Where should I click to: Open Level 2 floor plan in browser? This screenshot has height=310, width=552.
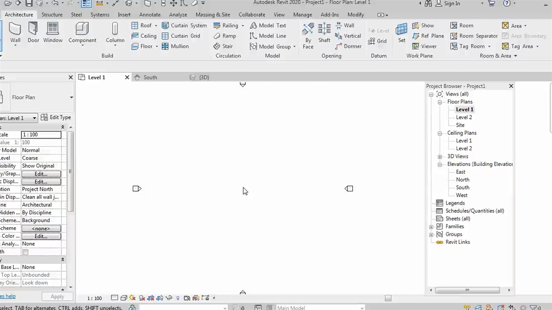pyautogui.click(x=464, y=117)
